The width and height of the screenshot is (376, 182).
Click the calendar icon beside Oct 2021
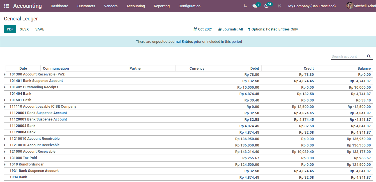tap(196, 29)
